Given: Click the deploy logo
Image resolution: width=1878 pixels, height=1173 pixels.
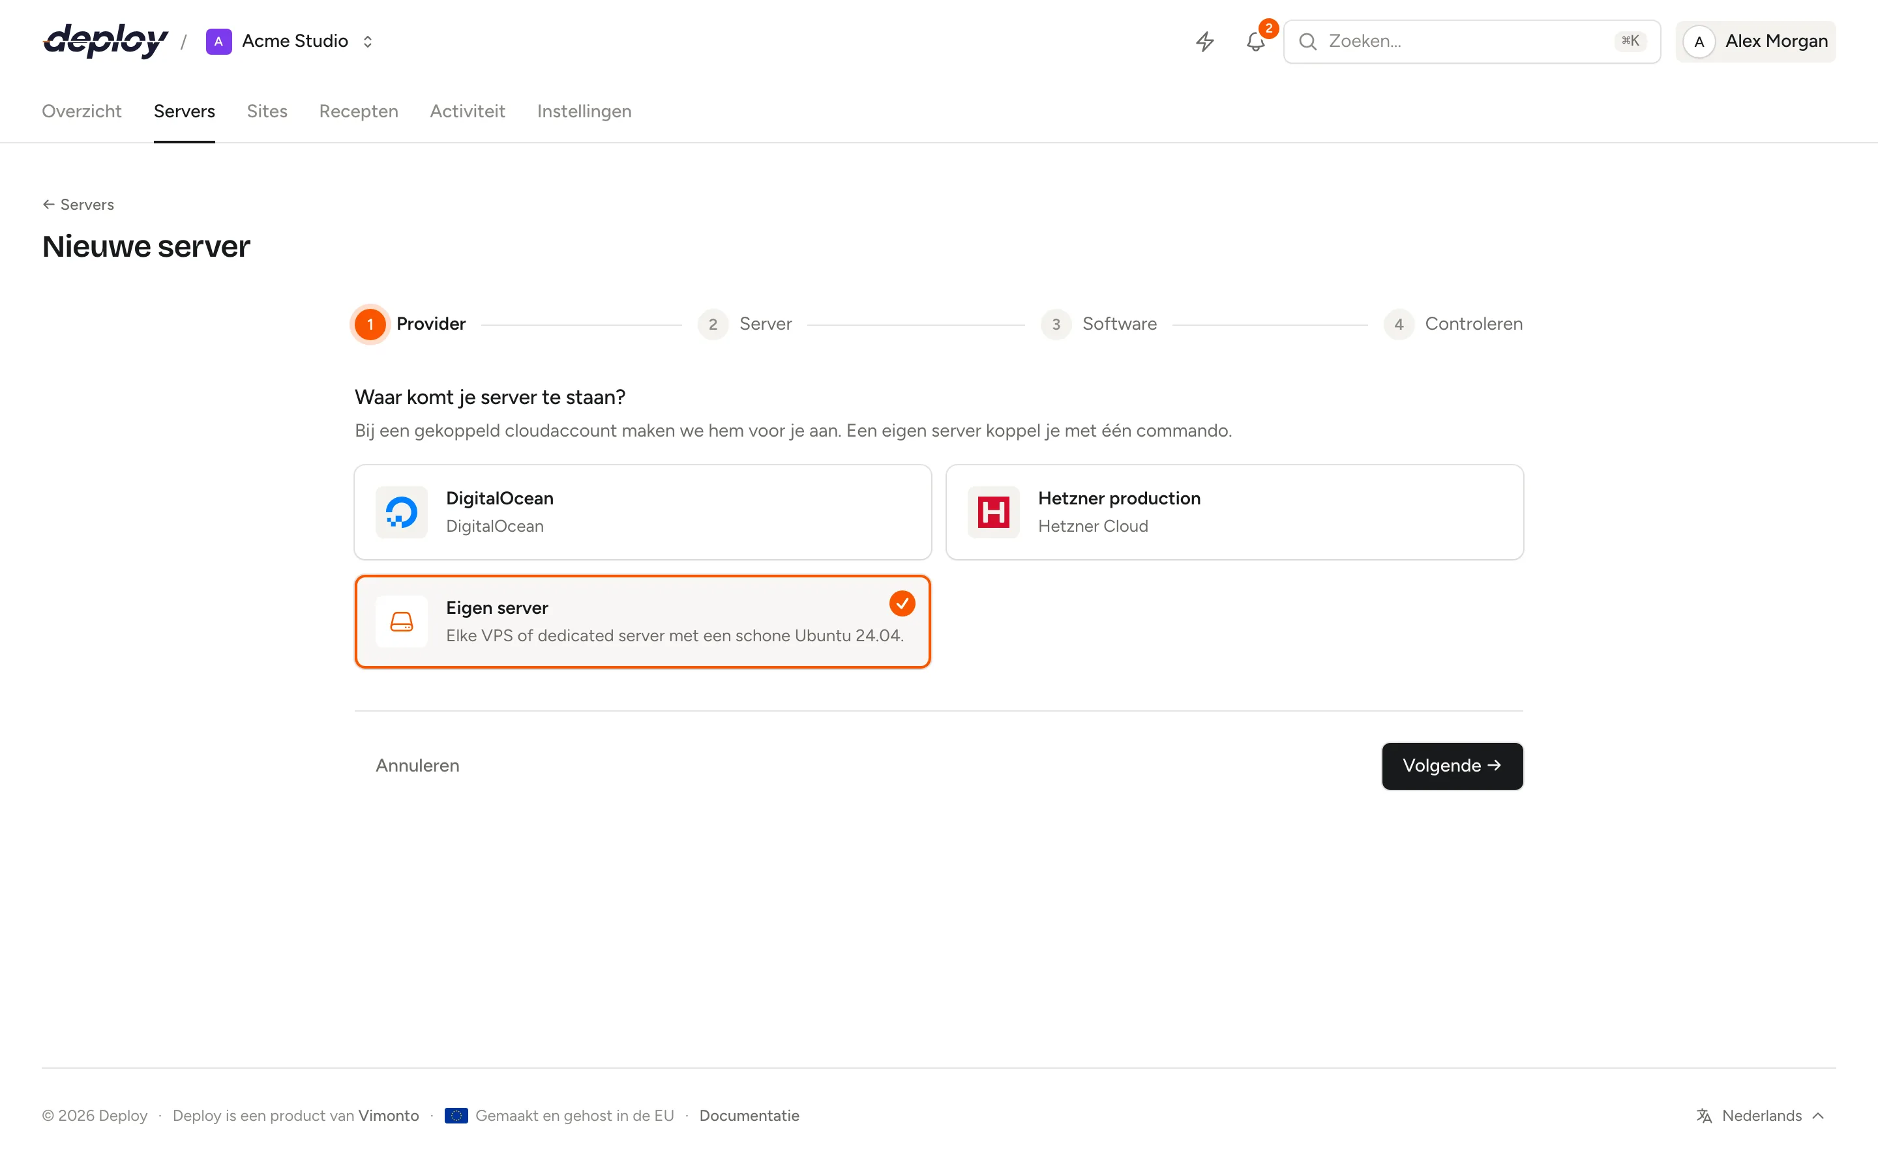Looking at the screenshot, I should (105, 41).
